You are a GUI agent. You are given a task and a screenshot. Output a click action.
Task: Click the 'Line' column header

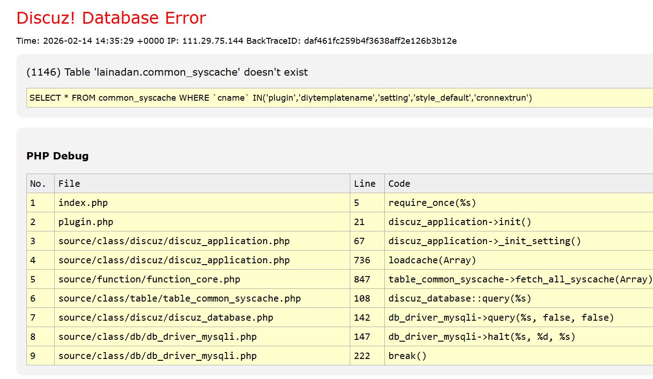tap(364, 184)
